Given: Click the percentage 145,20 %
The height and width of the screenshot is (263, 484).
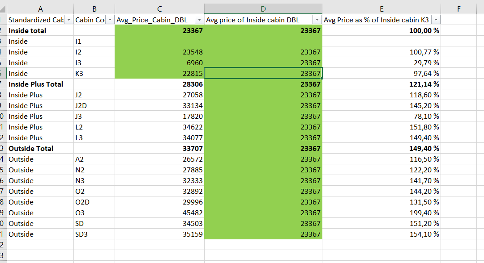Looking at the screenshot, I should [424, 106].
